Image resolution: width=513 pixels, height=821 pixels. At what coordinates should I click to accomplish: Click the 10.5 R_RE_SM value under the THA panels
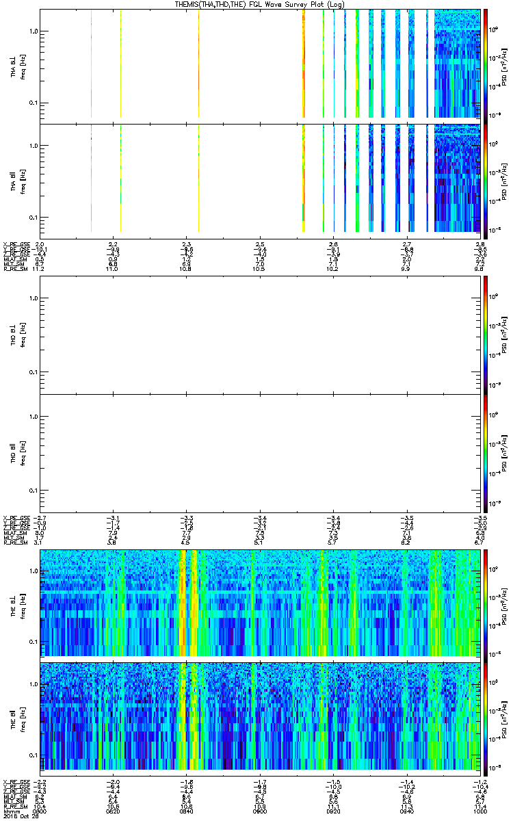(x=261, y=270)
